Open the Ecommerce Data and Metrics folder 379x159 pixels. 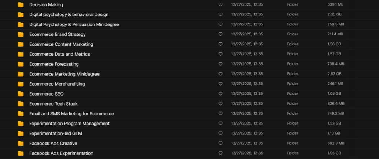point(59,54)
